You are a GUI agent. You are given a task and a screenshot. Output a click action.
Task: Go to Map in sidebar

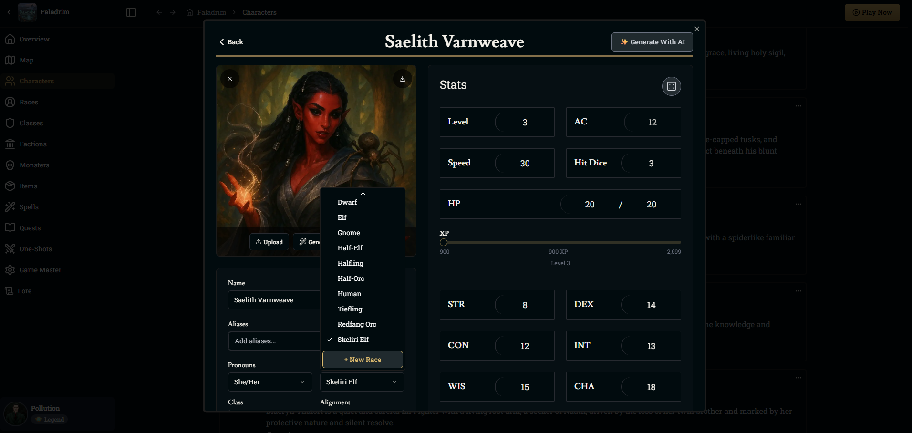point(26,60)
